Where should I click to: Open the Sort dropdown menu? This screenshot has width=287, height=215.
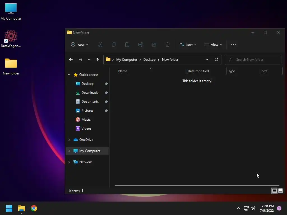click(x=188, y=45)
